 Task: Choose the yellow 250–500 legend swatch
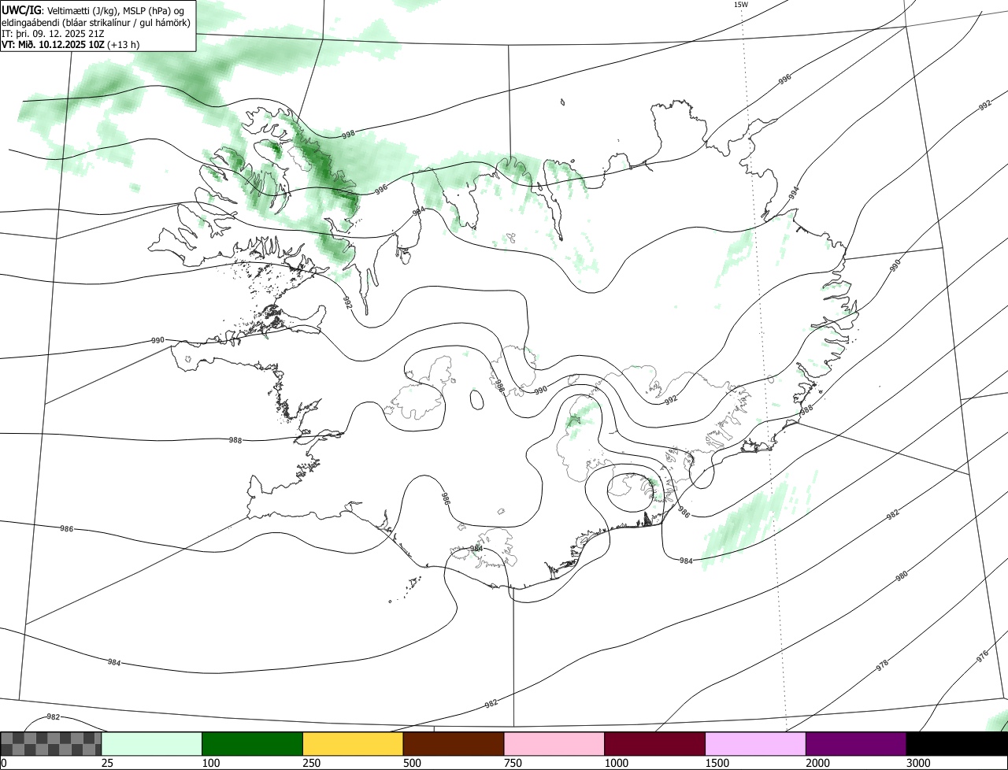click(x=353, y=744)
